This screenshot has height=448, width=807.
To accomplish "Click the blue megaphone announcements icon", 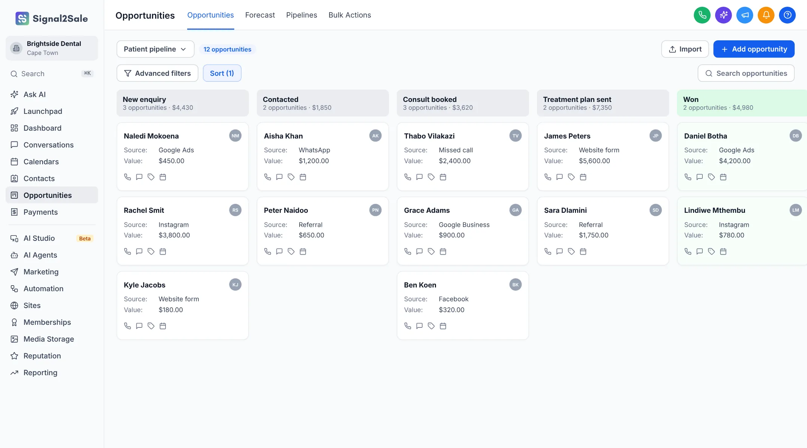I will point(745,15).
